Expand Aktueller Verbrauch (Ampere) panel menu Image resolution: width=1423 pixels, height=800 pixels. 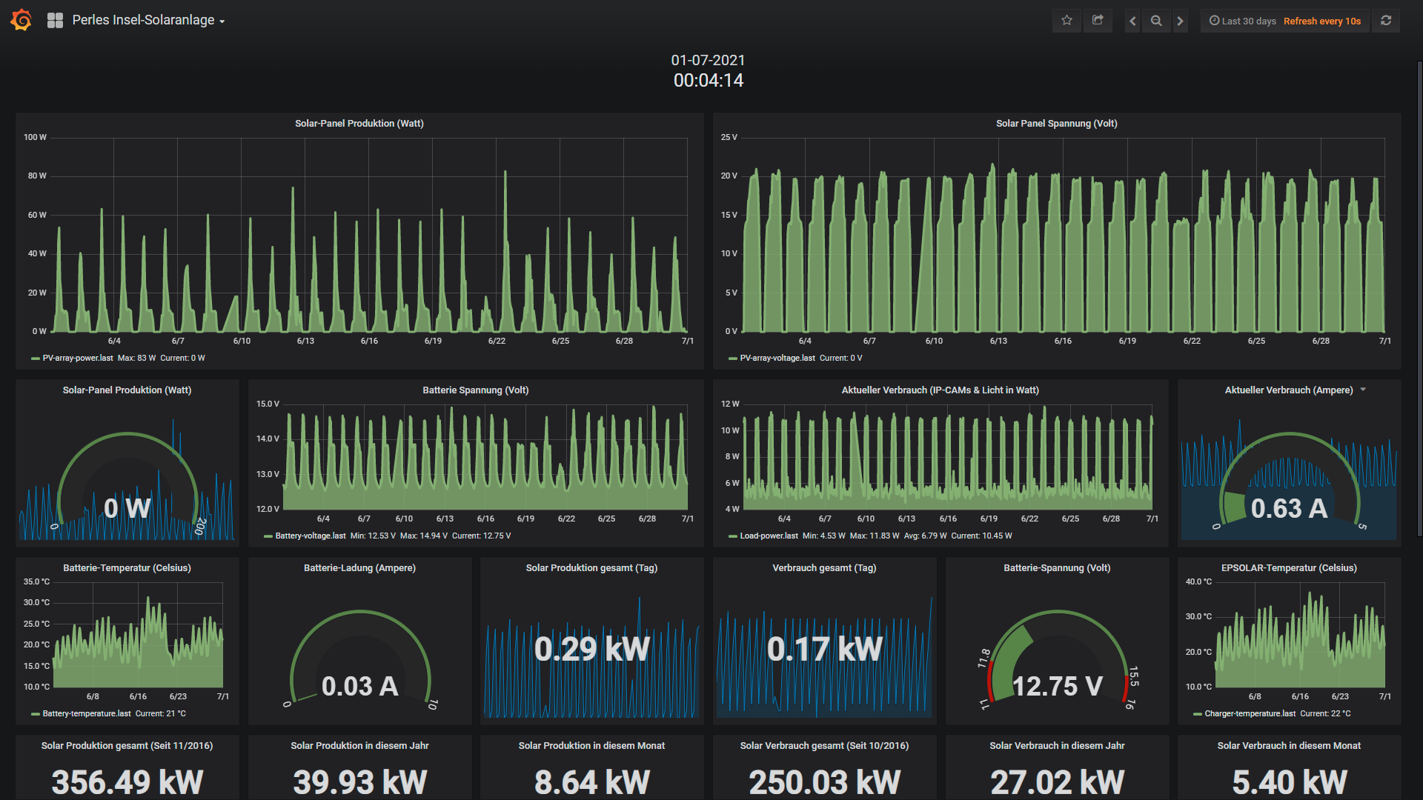click(x=1363, y=390)
